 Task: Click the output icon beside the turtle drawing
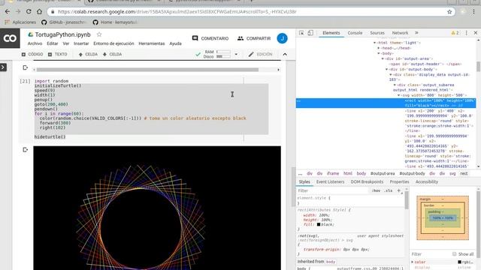25,150
